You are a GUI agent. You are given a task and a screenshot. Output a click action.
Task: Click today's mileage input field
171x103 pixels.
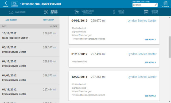(145, 5)
